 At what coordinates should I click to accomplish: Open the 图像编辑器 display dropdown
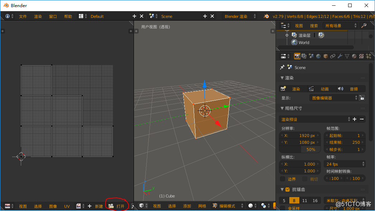pyautogui.click(x=334, y=98)
